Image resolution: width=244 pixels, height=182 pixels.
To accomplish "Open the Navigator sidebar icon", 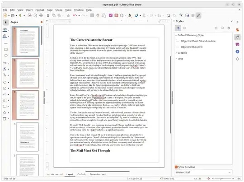I will click(237, 51).
